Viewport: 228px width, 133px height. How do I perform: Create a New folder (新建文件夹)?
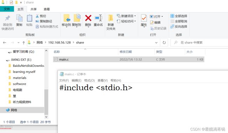point(111,22)
